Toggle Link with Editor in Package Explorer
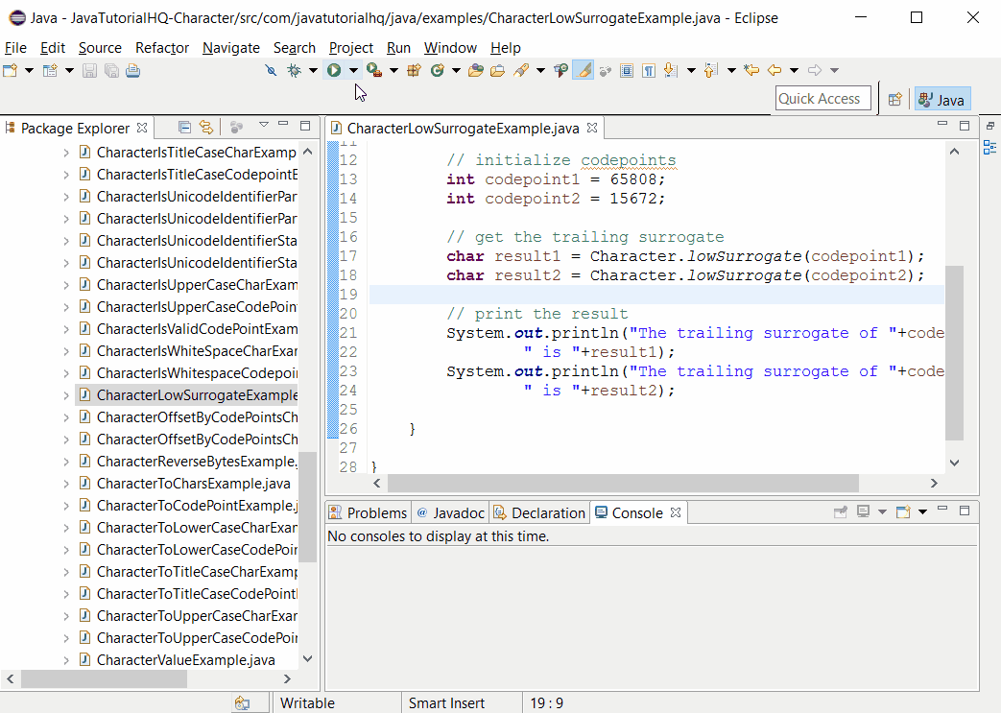The width and height of the screenshot is (1001, 713). pyautogui.click(x=205, y=128)
